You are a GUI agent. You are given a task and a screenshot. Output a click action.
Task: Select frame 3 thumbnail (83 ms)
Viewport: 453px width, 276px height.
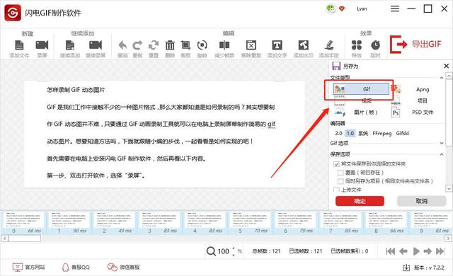(159, 223)
